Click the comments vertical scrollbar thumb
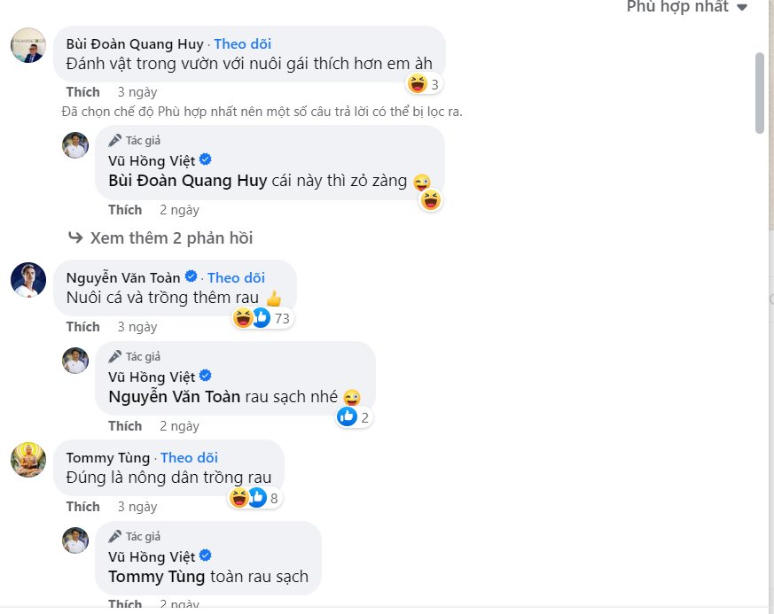This screenshot has height=614, width=774. 760,93
